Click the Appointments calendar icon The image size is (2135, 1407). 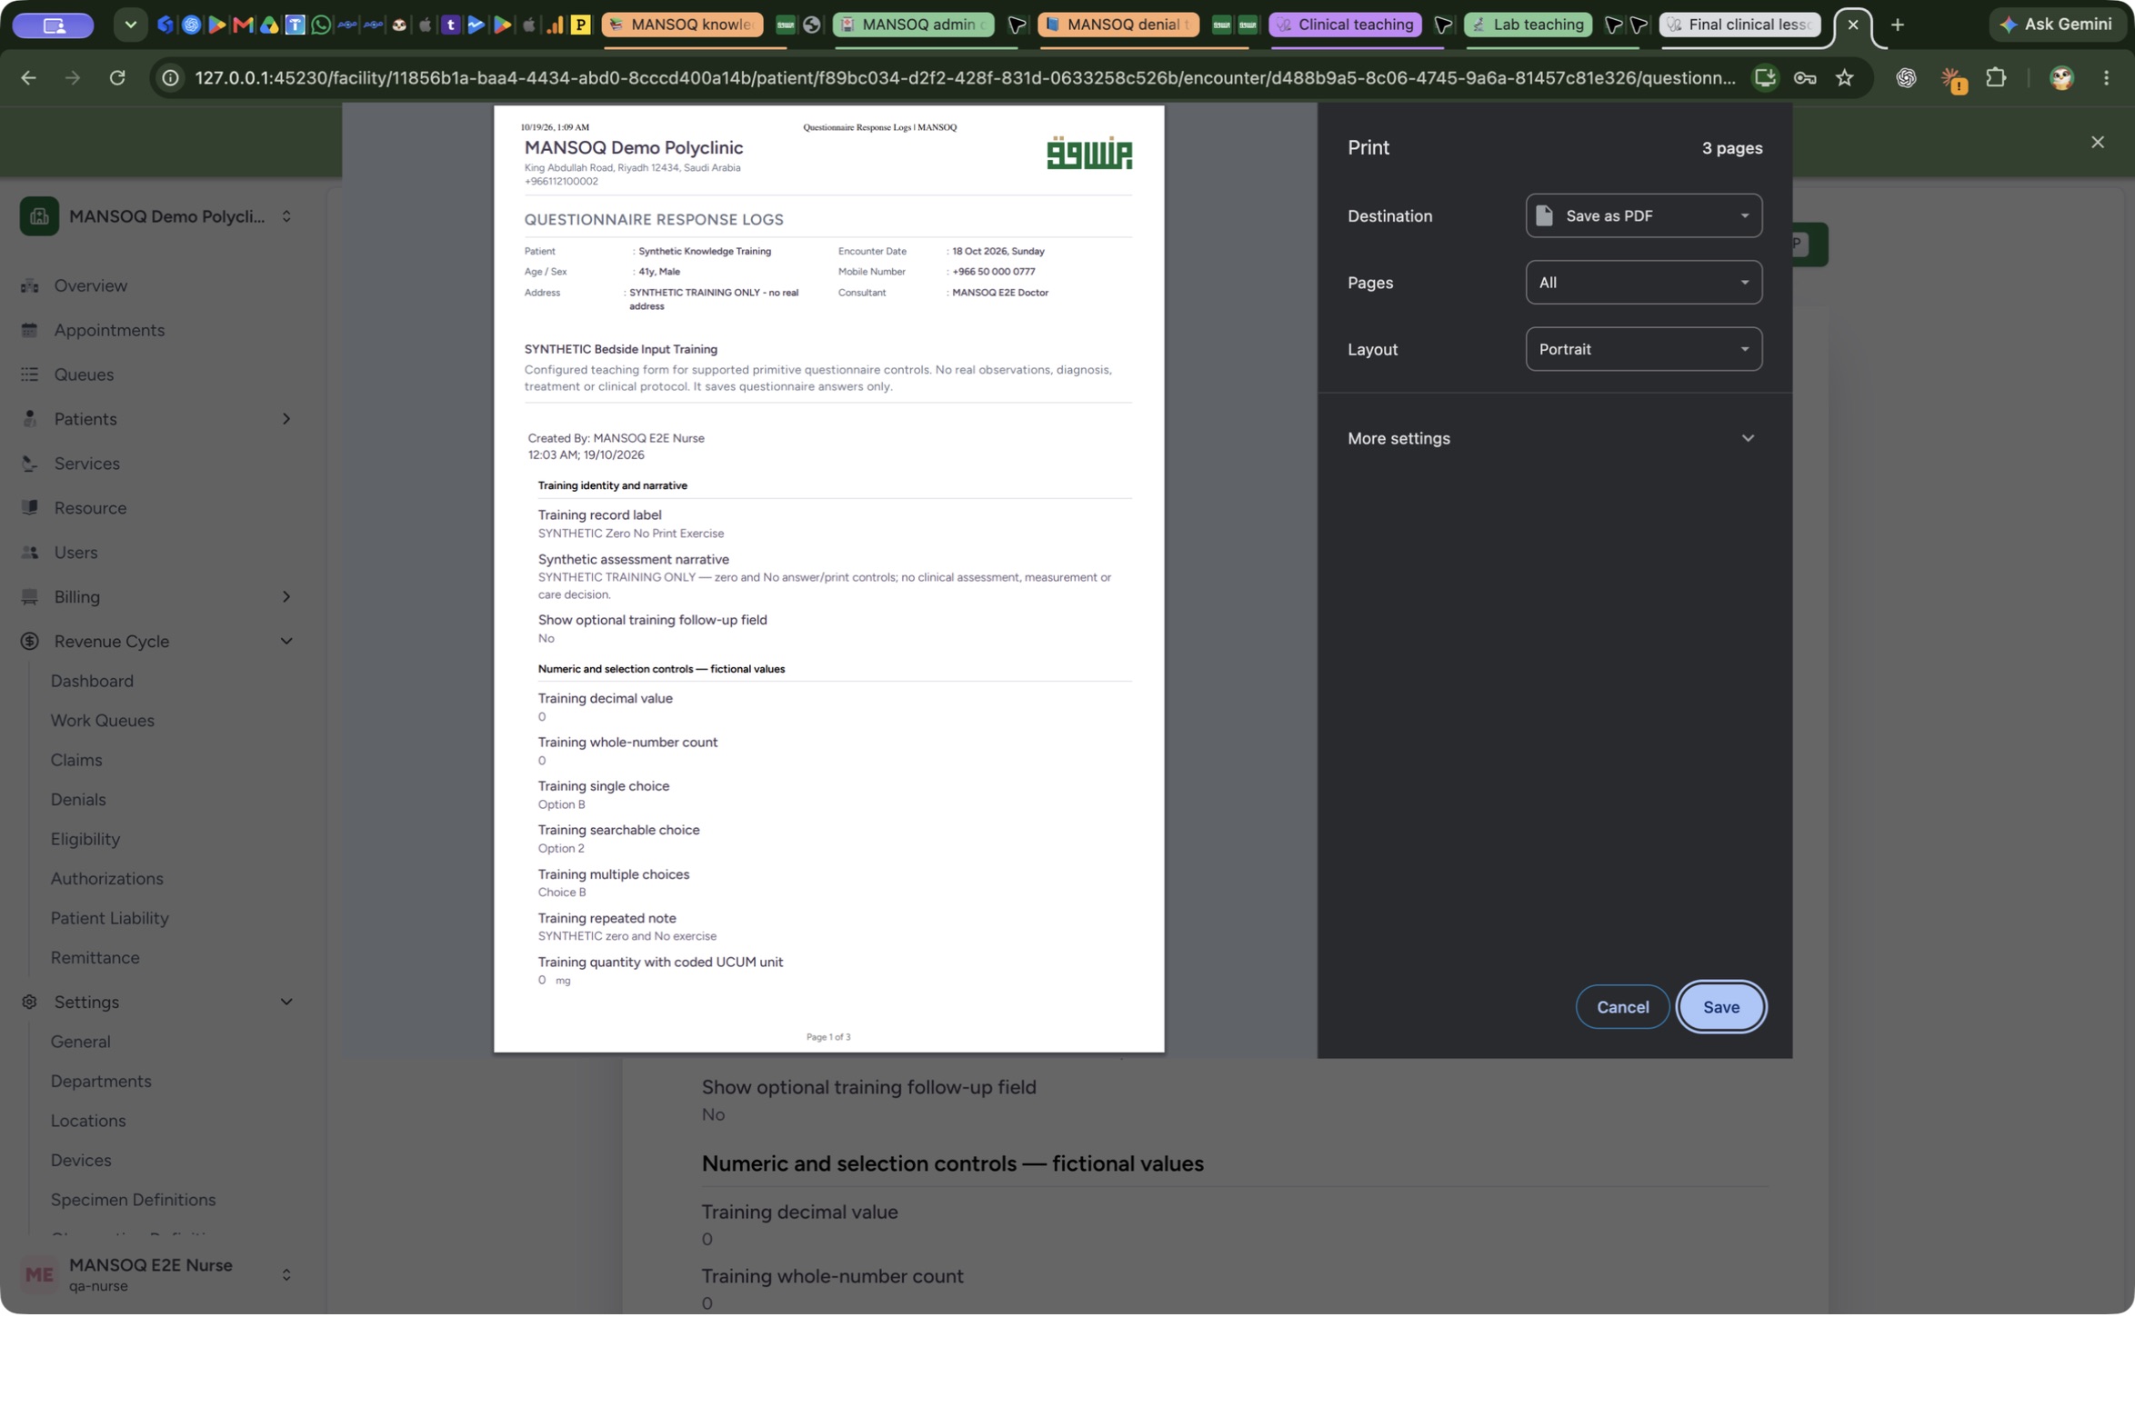point(30,330)
